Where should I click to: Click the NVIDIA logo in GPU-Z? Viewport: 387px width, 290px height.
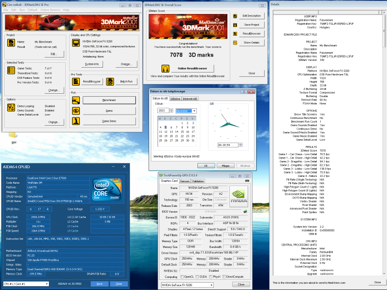click(x=238, y=197)
